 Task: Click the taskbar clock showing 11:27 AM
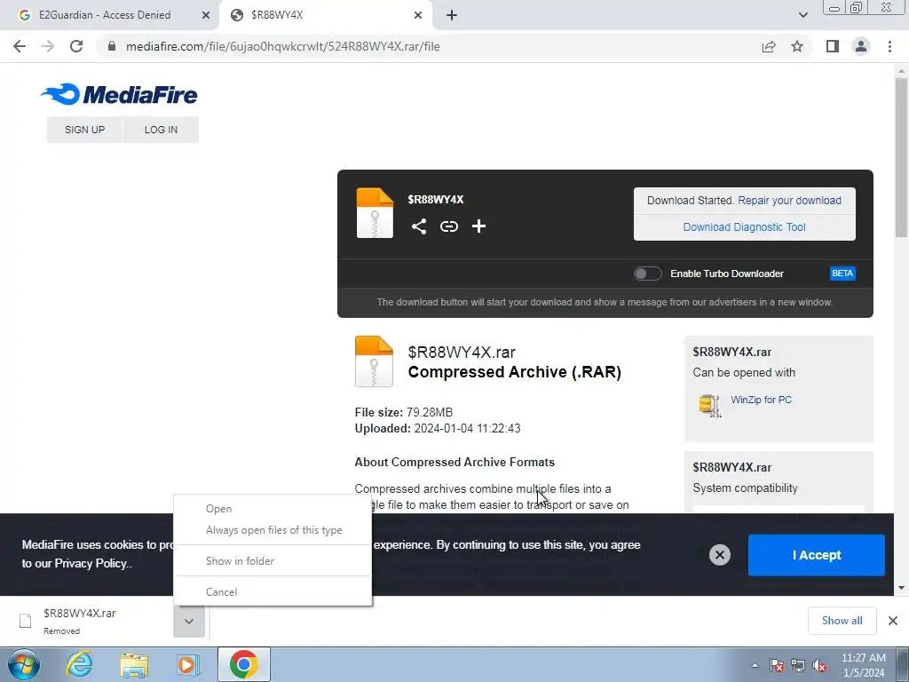coord(863,665)
